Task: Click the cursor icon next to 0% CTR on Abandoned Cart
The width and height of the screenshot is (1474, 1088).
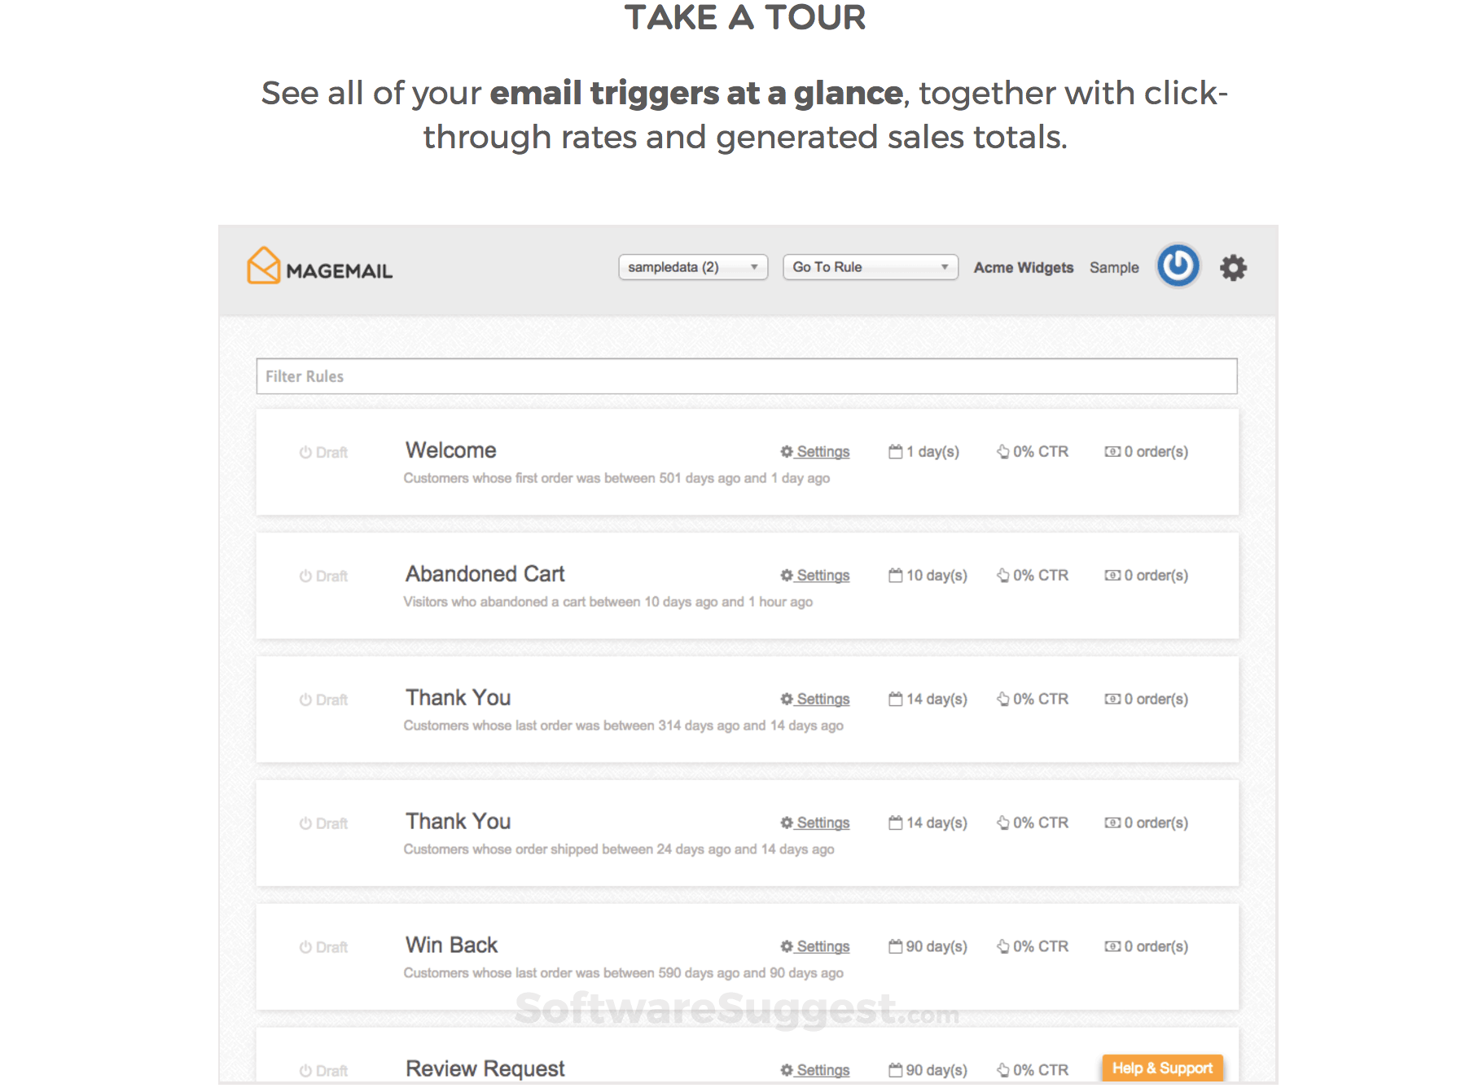Action: (x=1002, y=574)
